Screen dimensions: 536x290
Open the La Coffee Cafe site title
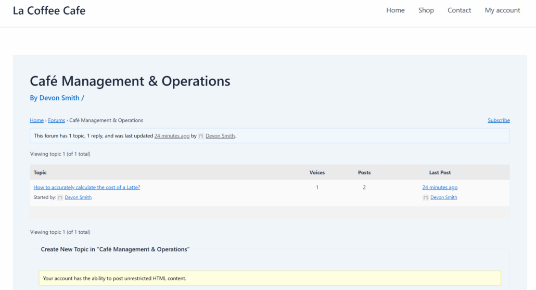[x=49, y=10]
